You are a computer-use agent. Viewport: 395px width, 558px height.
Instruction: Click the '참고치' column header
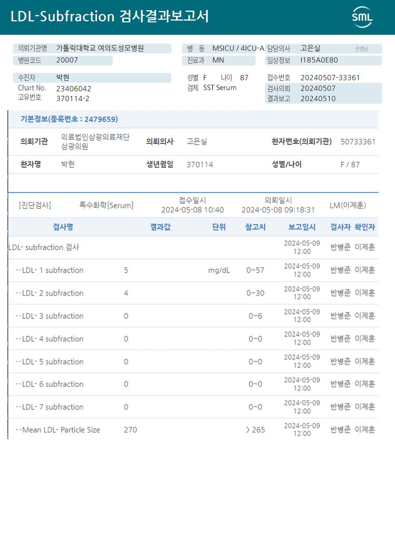[255, 227]
